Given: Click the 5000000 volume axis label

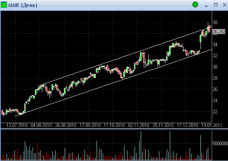Looking at the screenshot, I should (x=220, y=144).
